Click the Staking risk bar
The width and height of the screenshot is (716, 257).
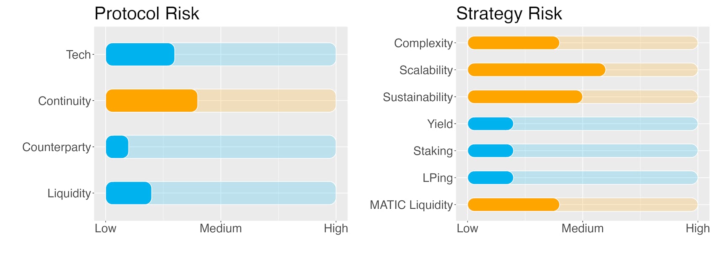tap(490, 150)
